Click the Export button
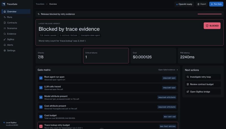 [x=202, y=4]
